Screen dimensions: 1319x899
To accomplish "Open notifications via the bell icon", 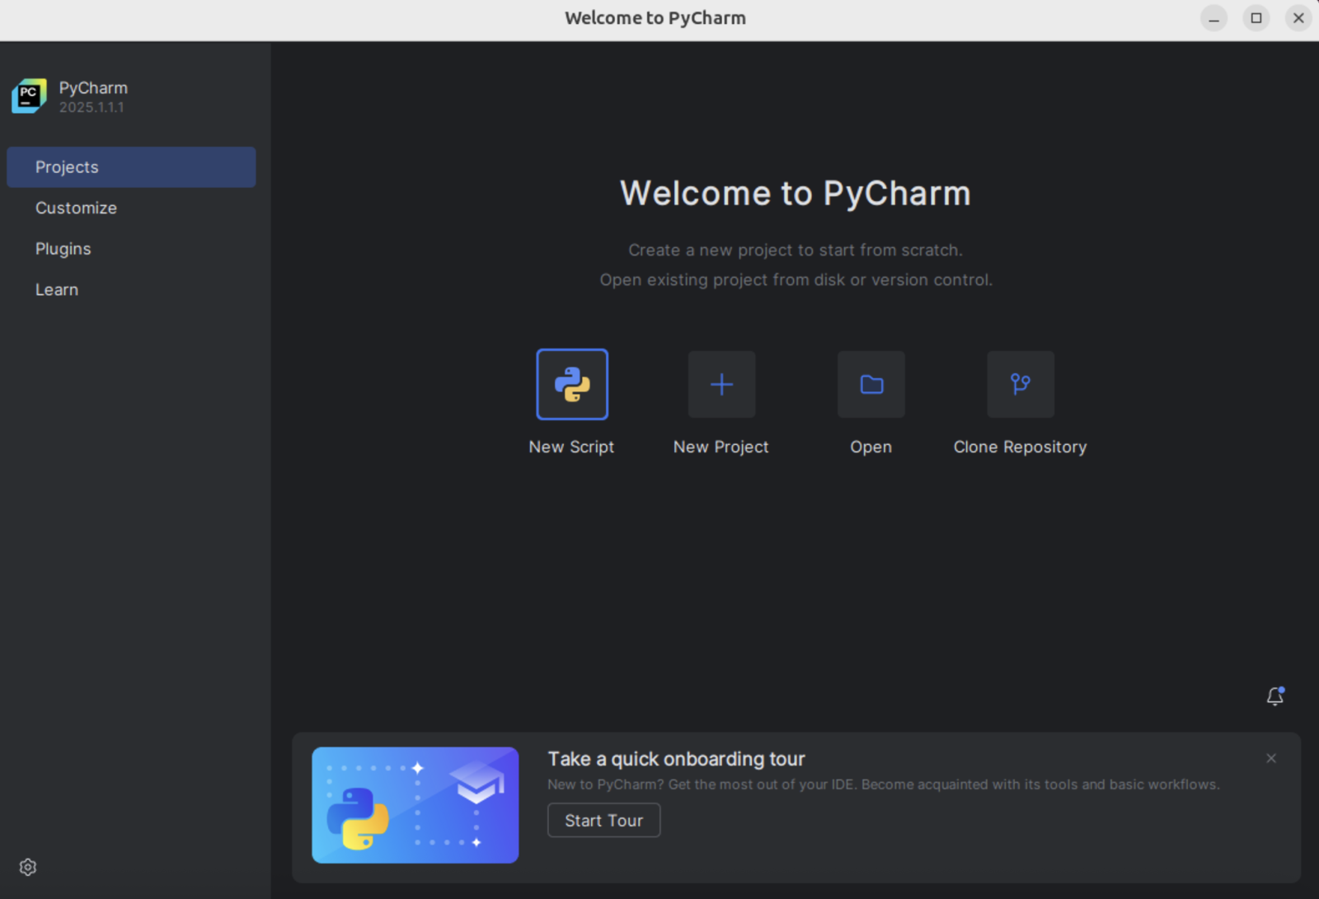I will click(x=1275, y=696).
